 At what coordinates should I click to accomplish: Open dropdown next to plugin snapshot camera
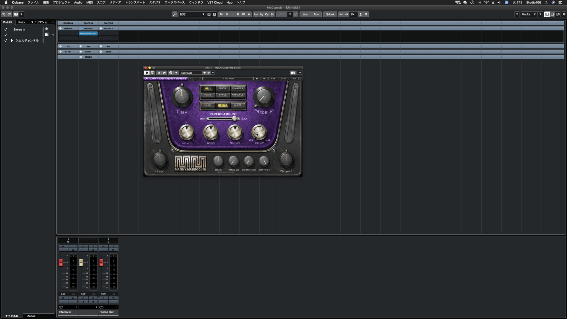tap(299, 73)
